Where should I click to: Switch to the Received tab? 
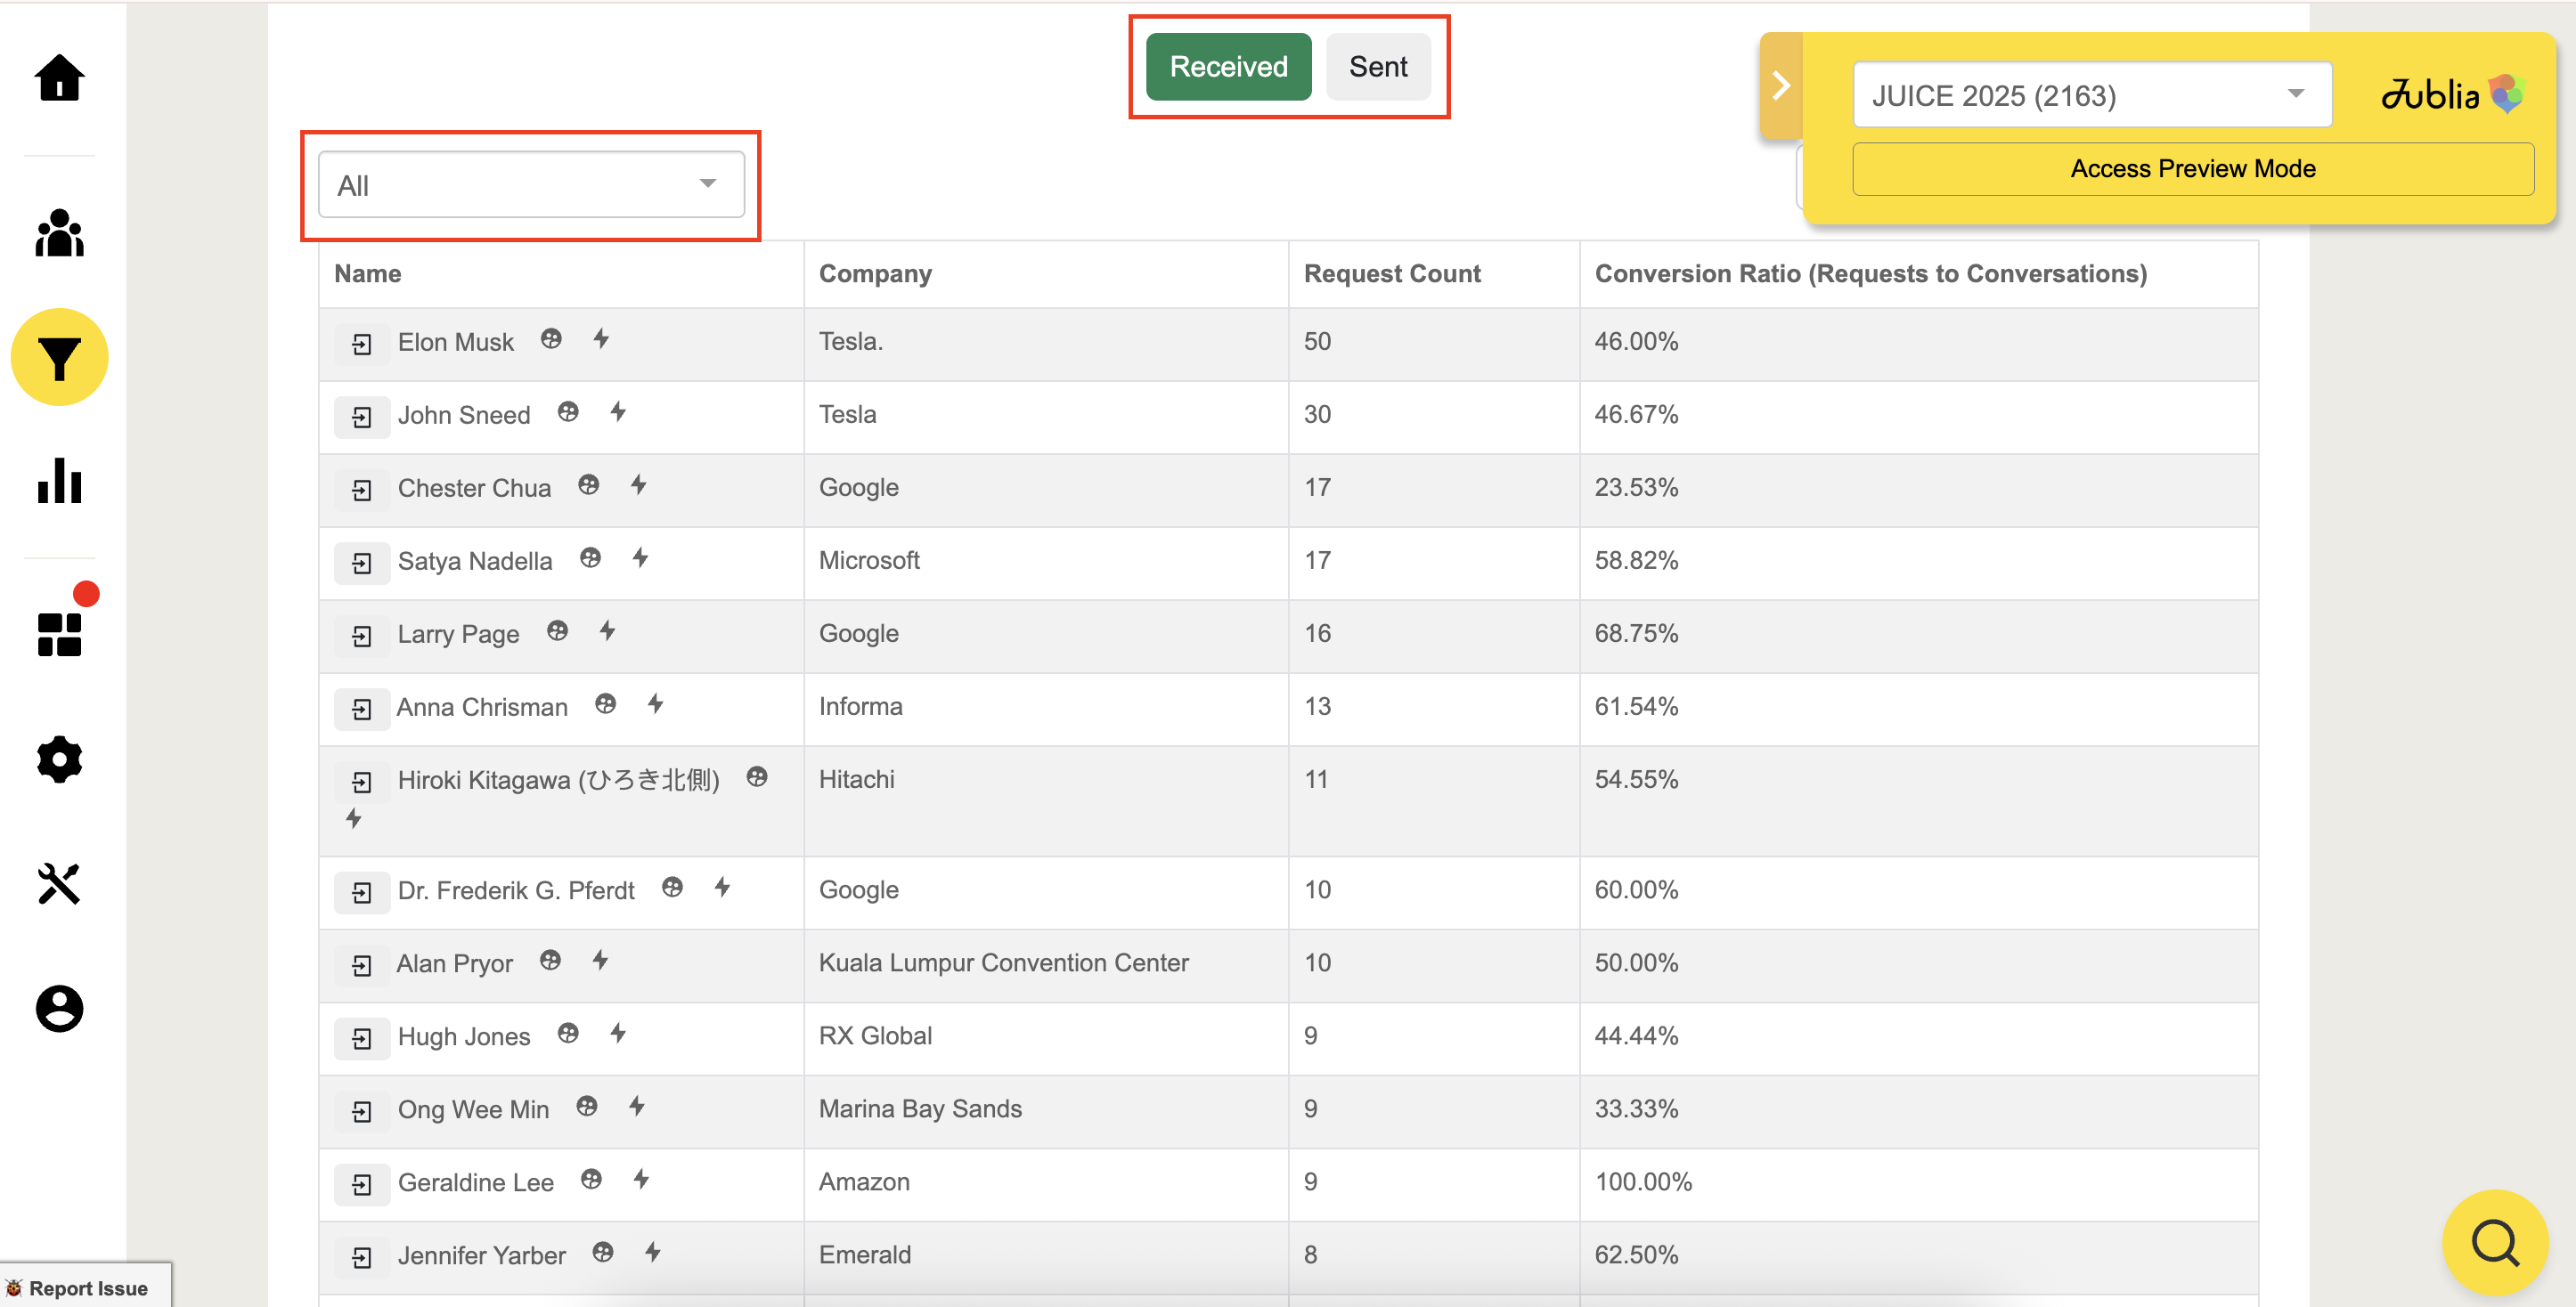[x=1228, y=67]
